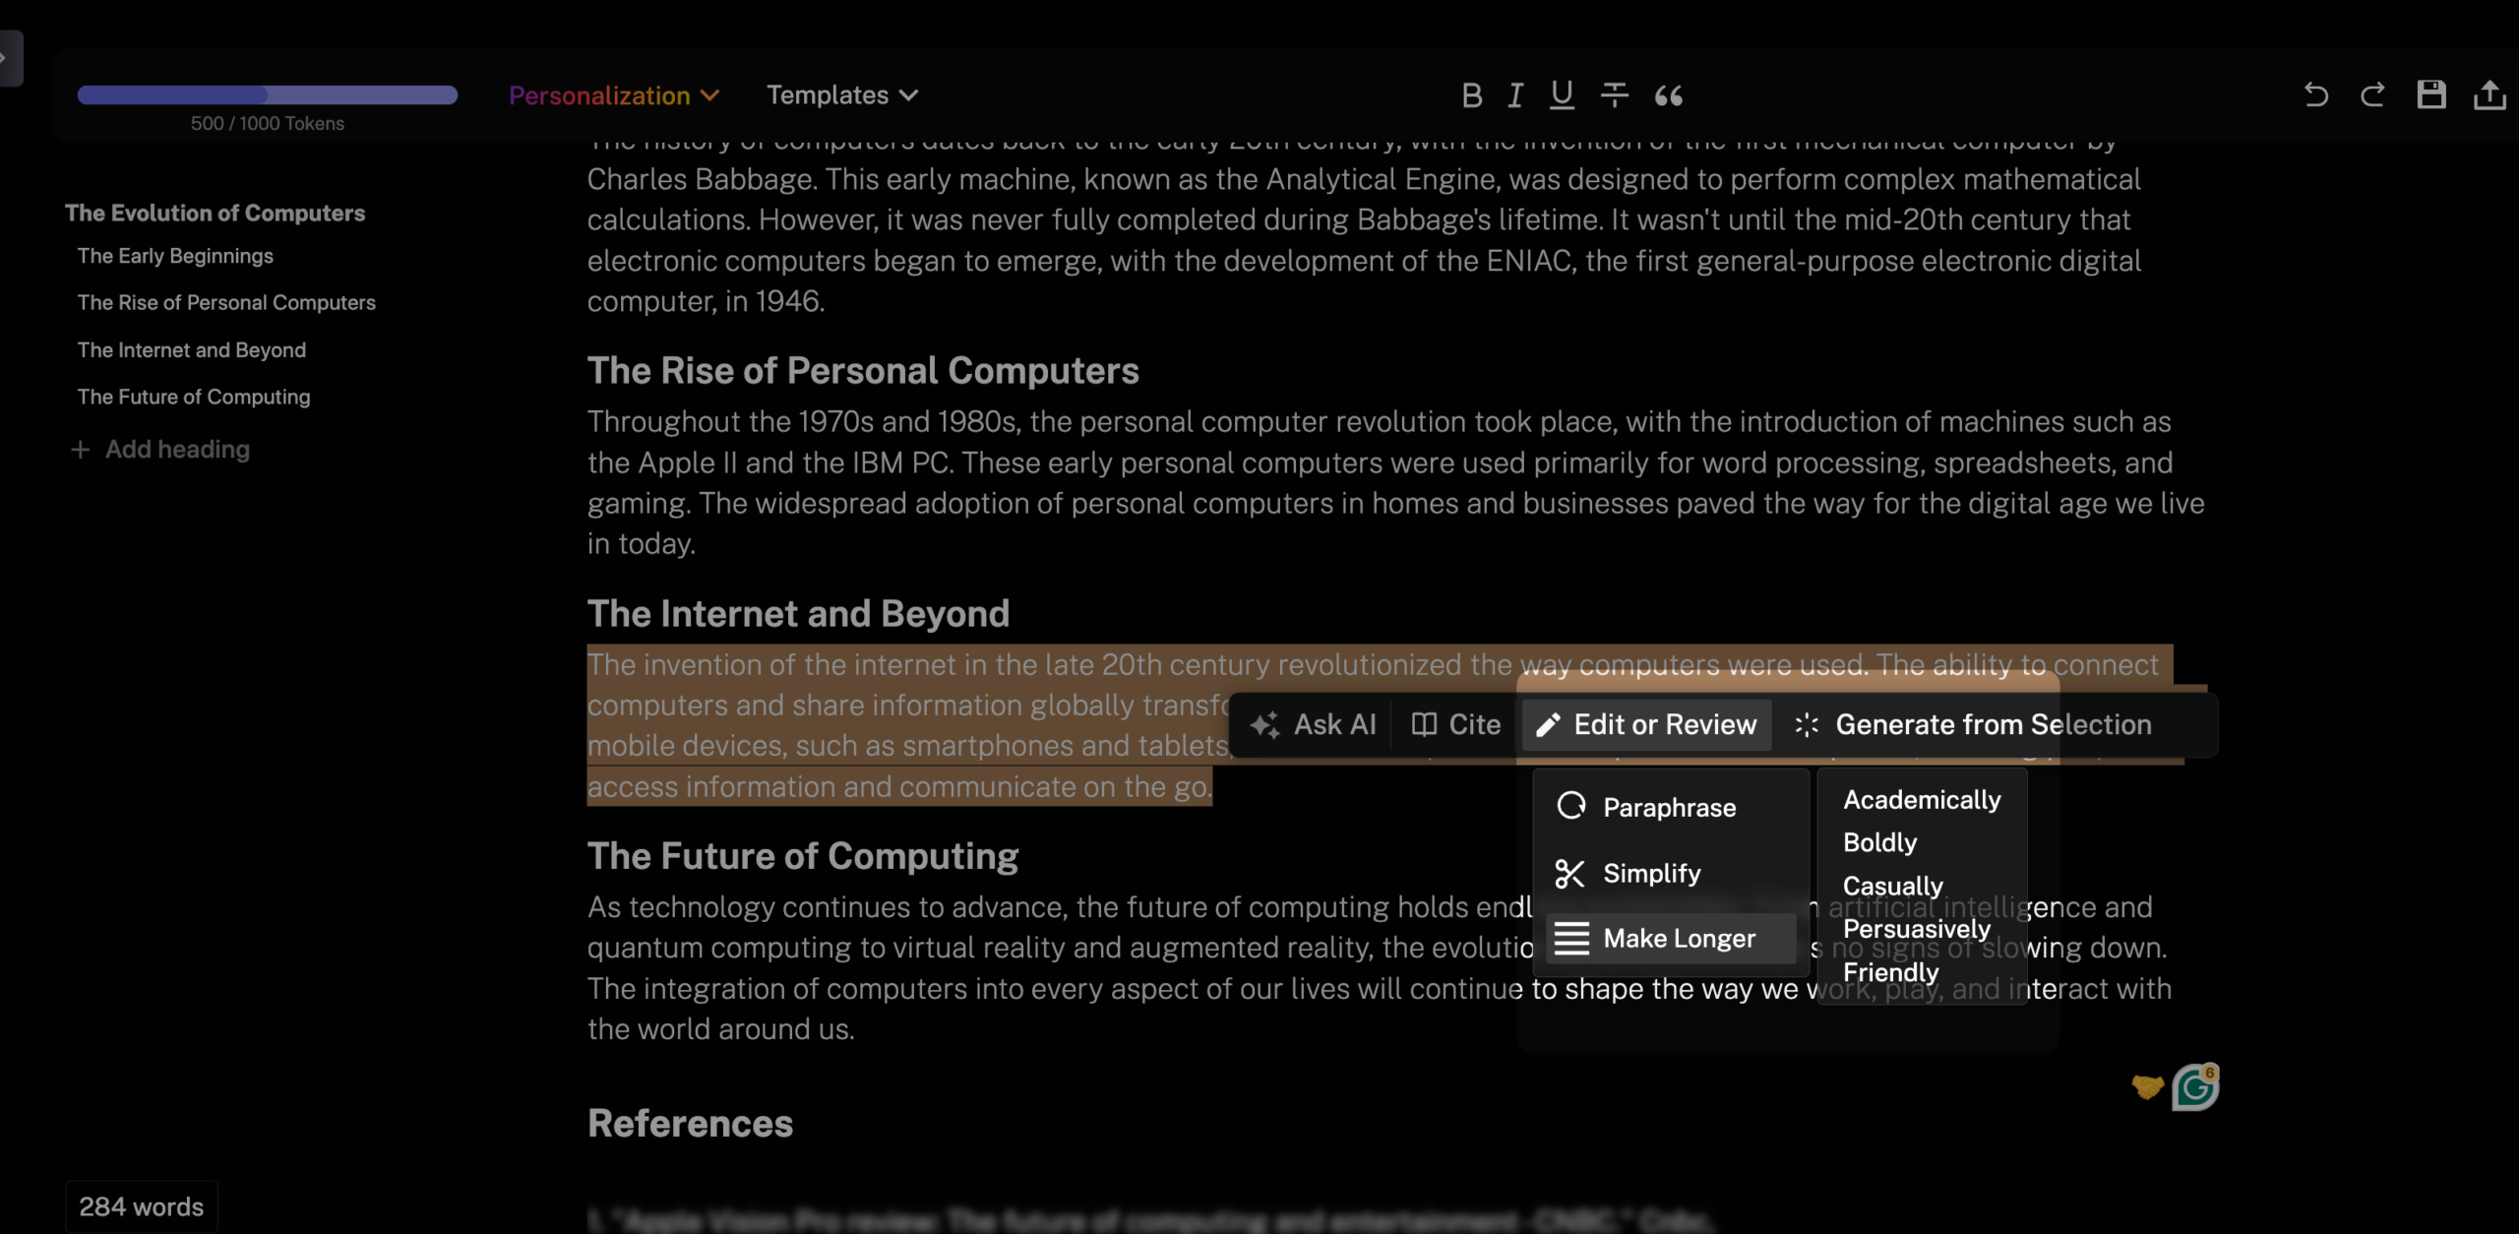
Task: Pick the Academically tone option
Action: pyautogui.click(x=1921, y=800)
